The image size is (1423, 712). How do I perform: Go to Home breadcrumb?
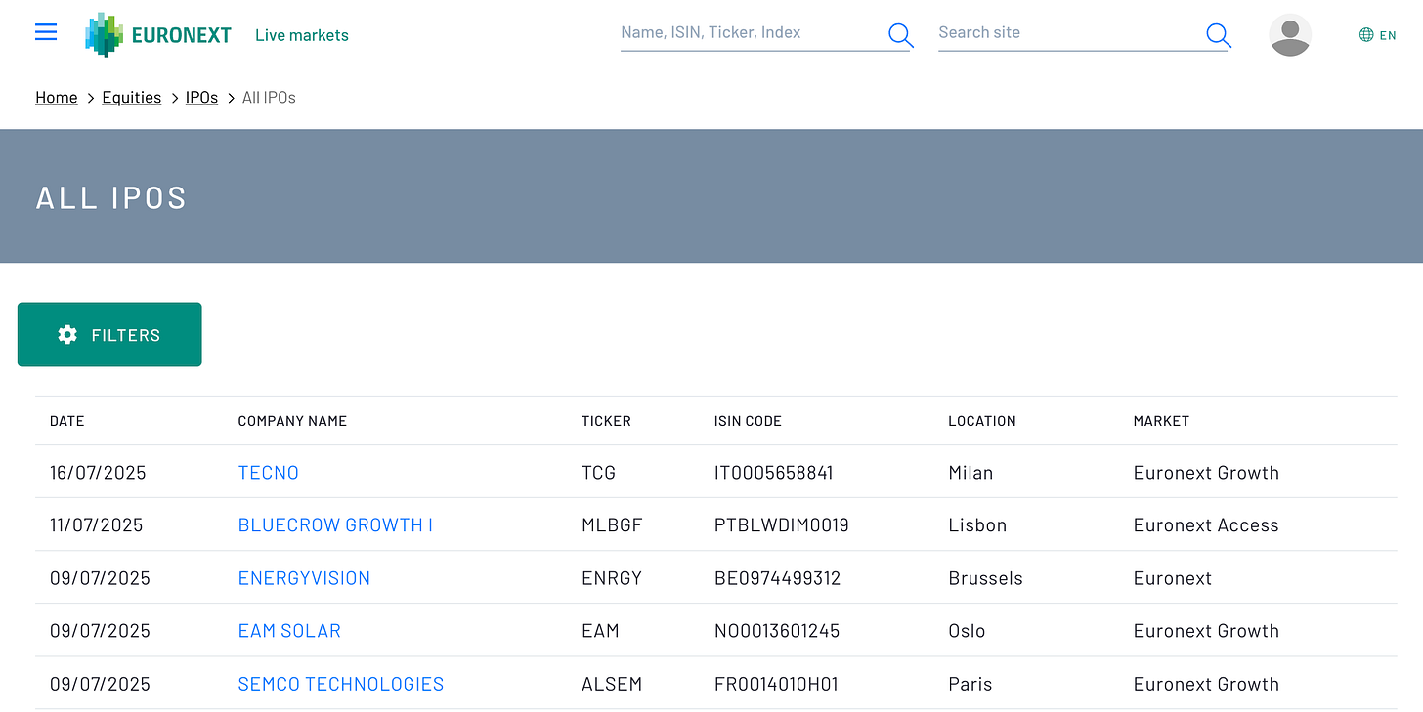pyautogui.click(x=57, y=97)
